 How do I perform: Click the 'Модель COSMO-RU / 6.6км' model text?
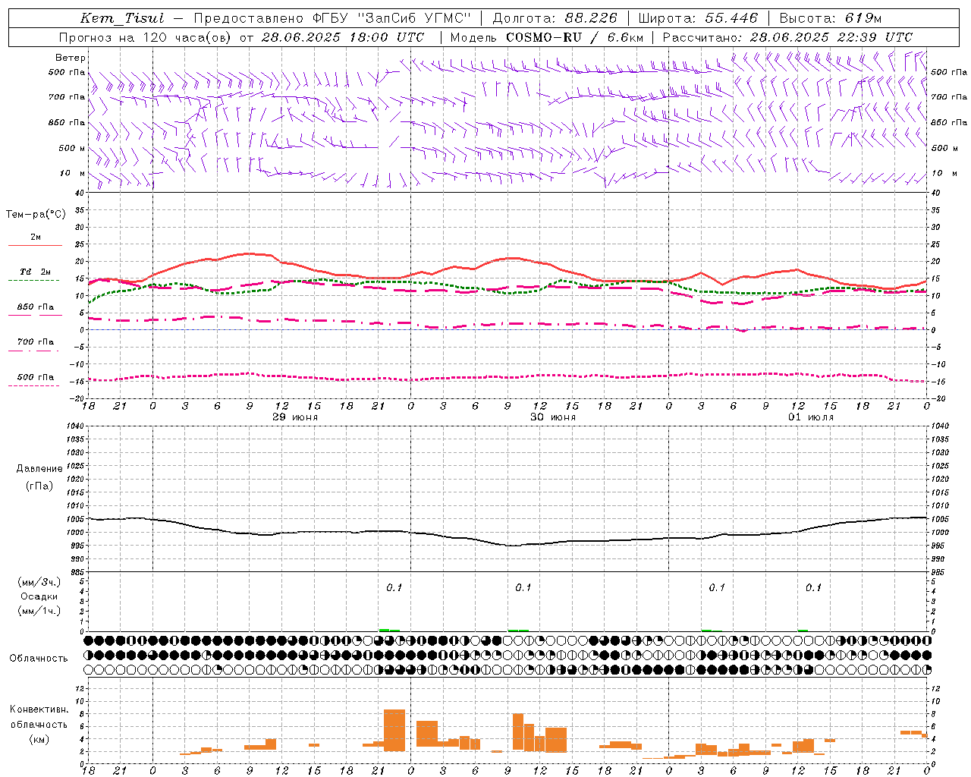click(x=546, y=37)
